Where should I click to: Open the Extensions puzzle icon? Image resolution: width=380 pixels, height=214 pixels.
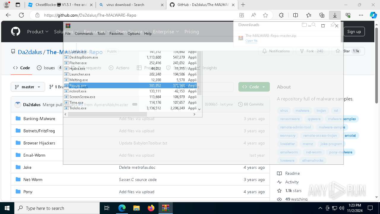point(281,15)
